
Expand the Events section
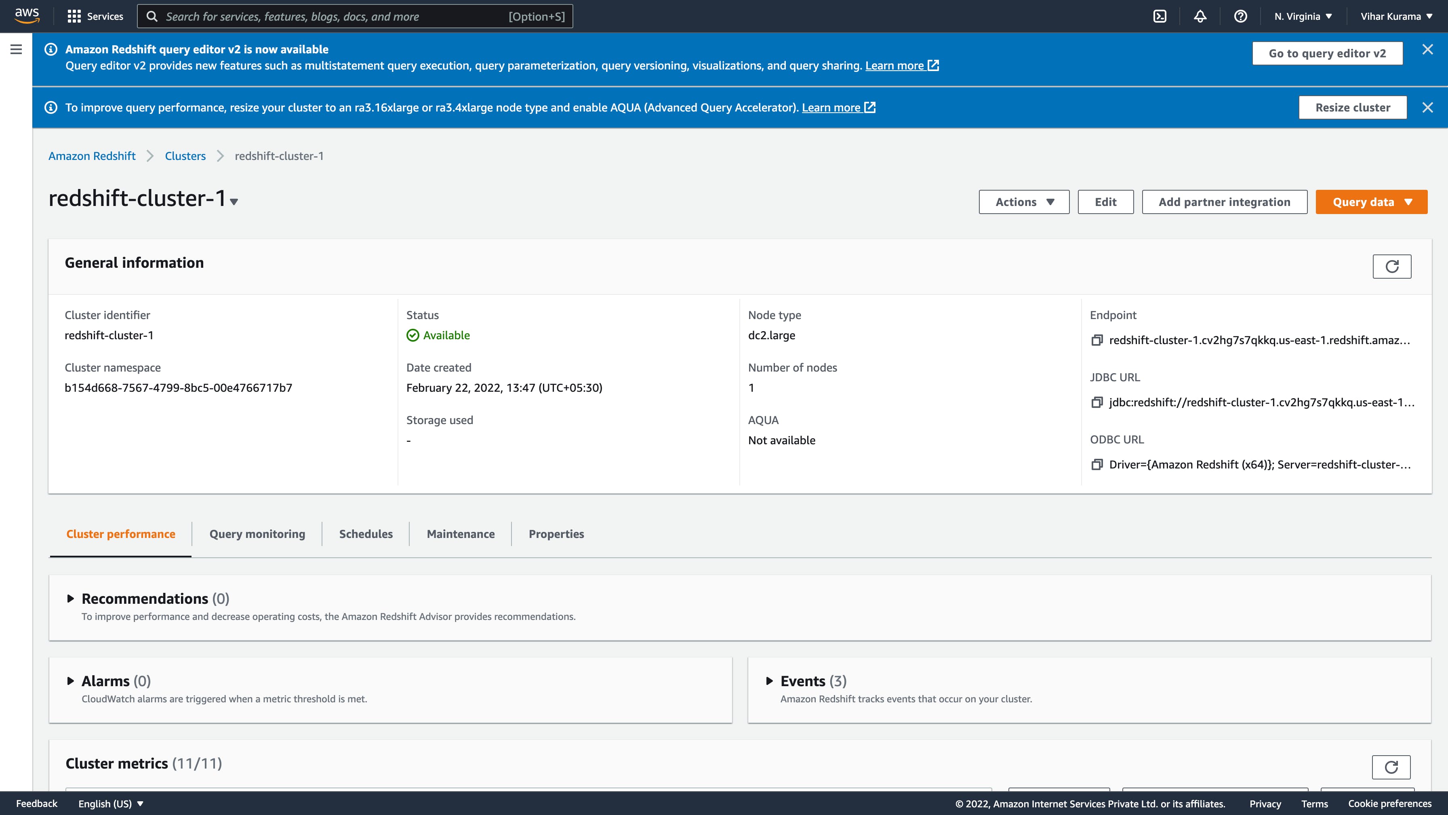click(x=770, y=681)
